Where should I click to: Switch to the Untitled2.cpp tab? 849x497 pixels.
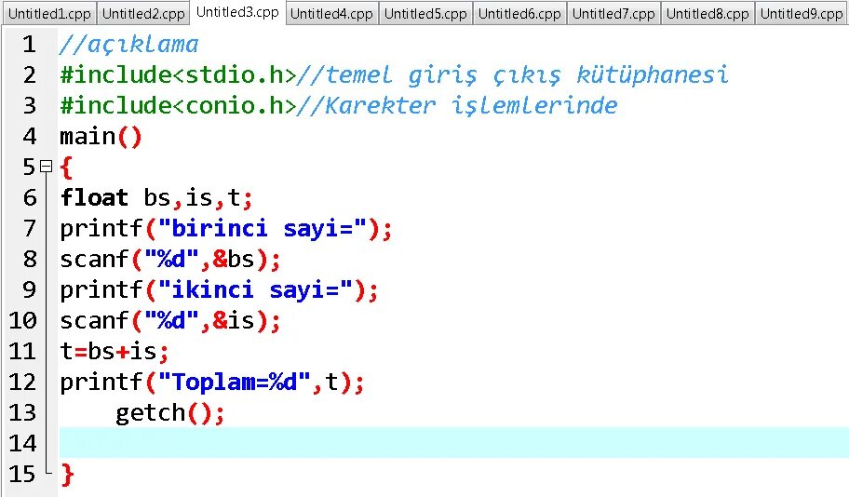click(143, 14)
